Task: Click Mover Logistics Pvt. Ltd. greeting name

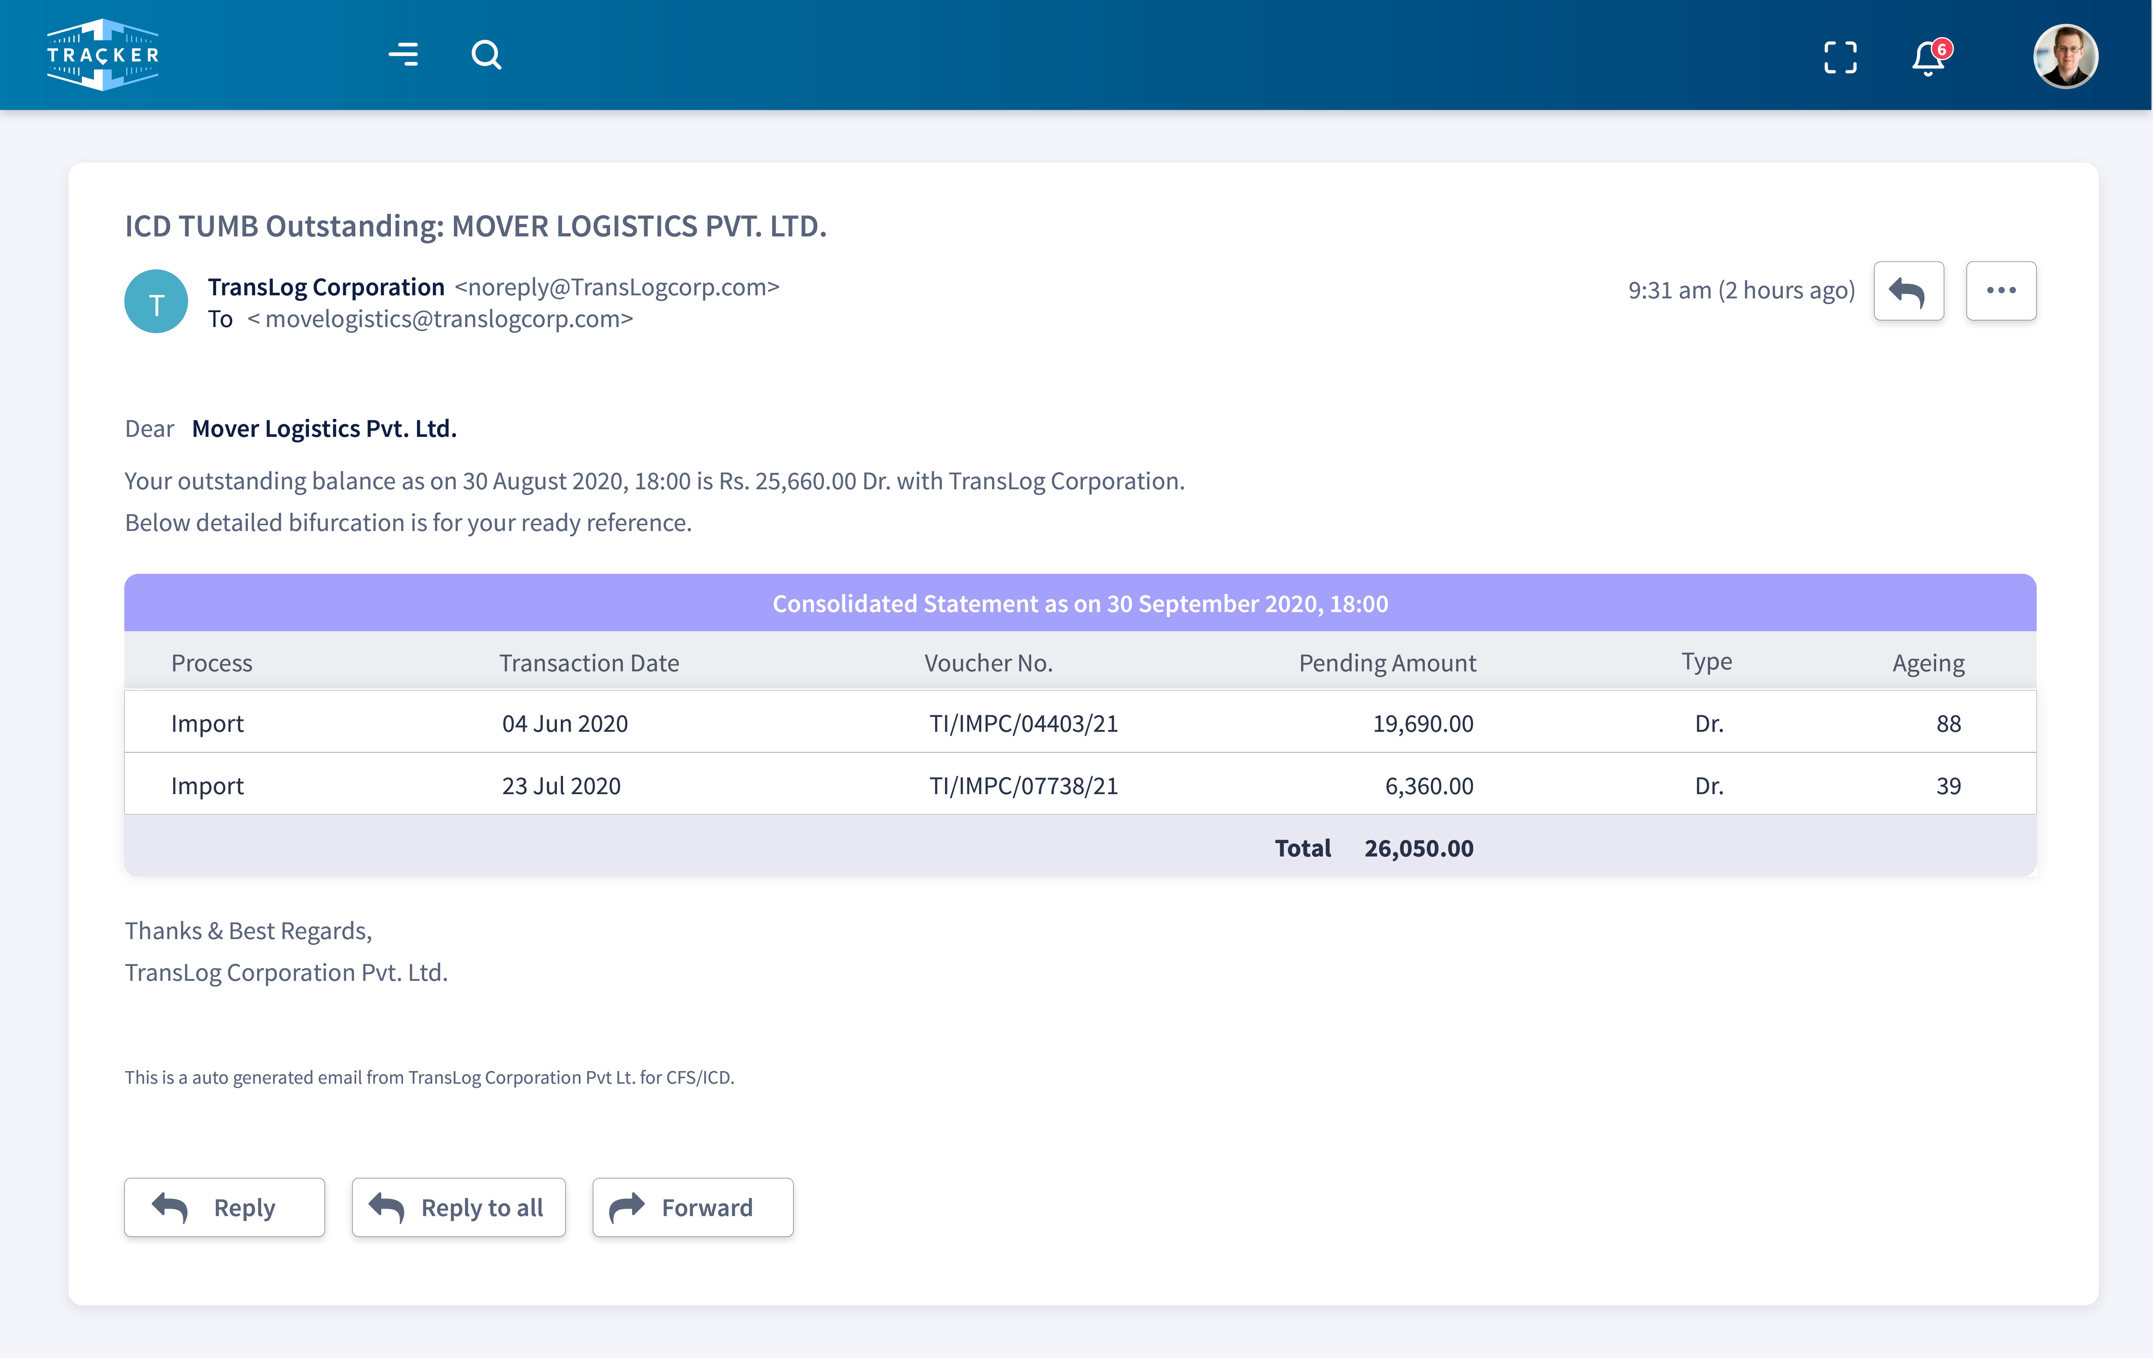Action: [325, 429]
